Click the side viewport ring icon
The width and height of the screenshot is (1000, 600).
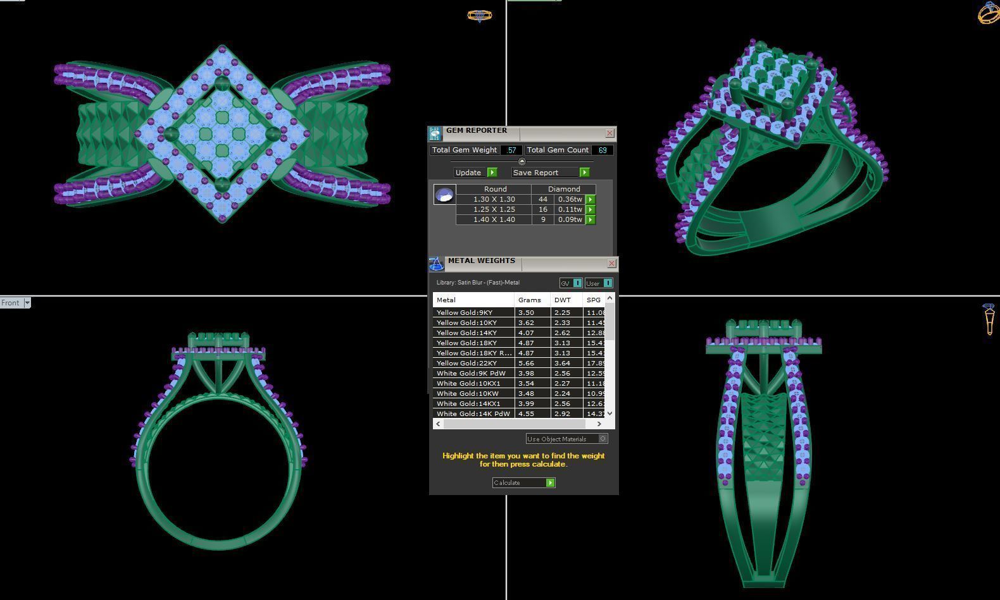tap(990, 319)
